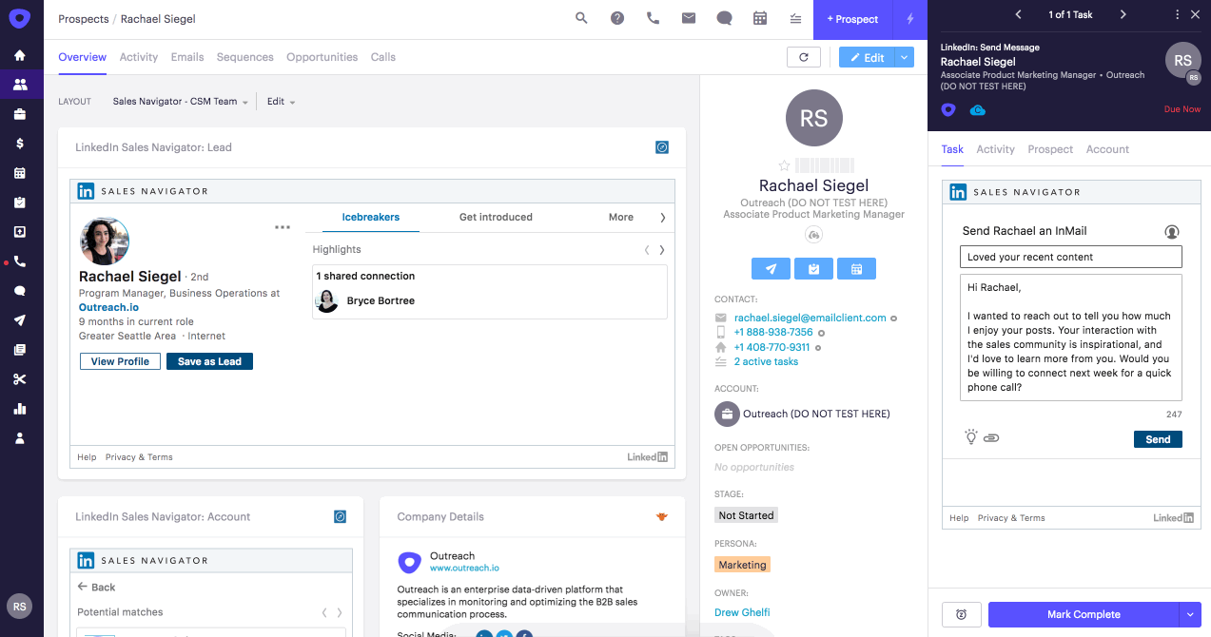Open the help question mark icon
1211x637 pixels.
click(x=617, y=18)
